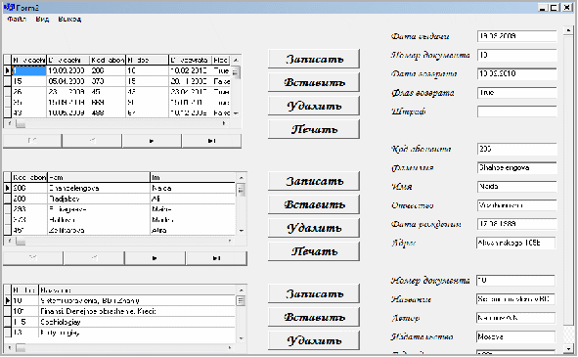Click Записать button next to the subscribers grid

[x=314, y=181]
